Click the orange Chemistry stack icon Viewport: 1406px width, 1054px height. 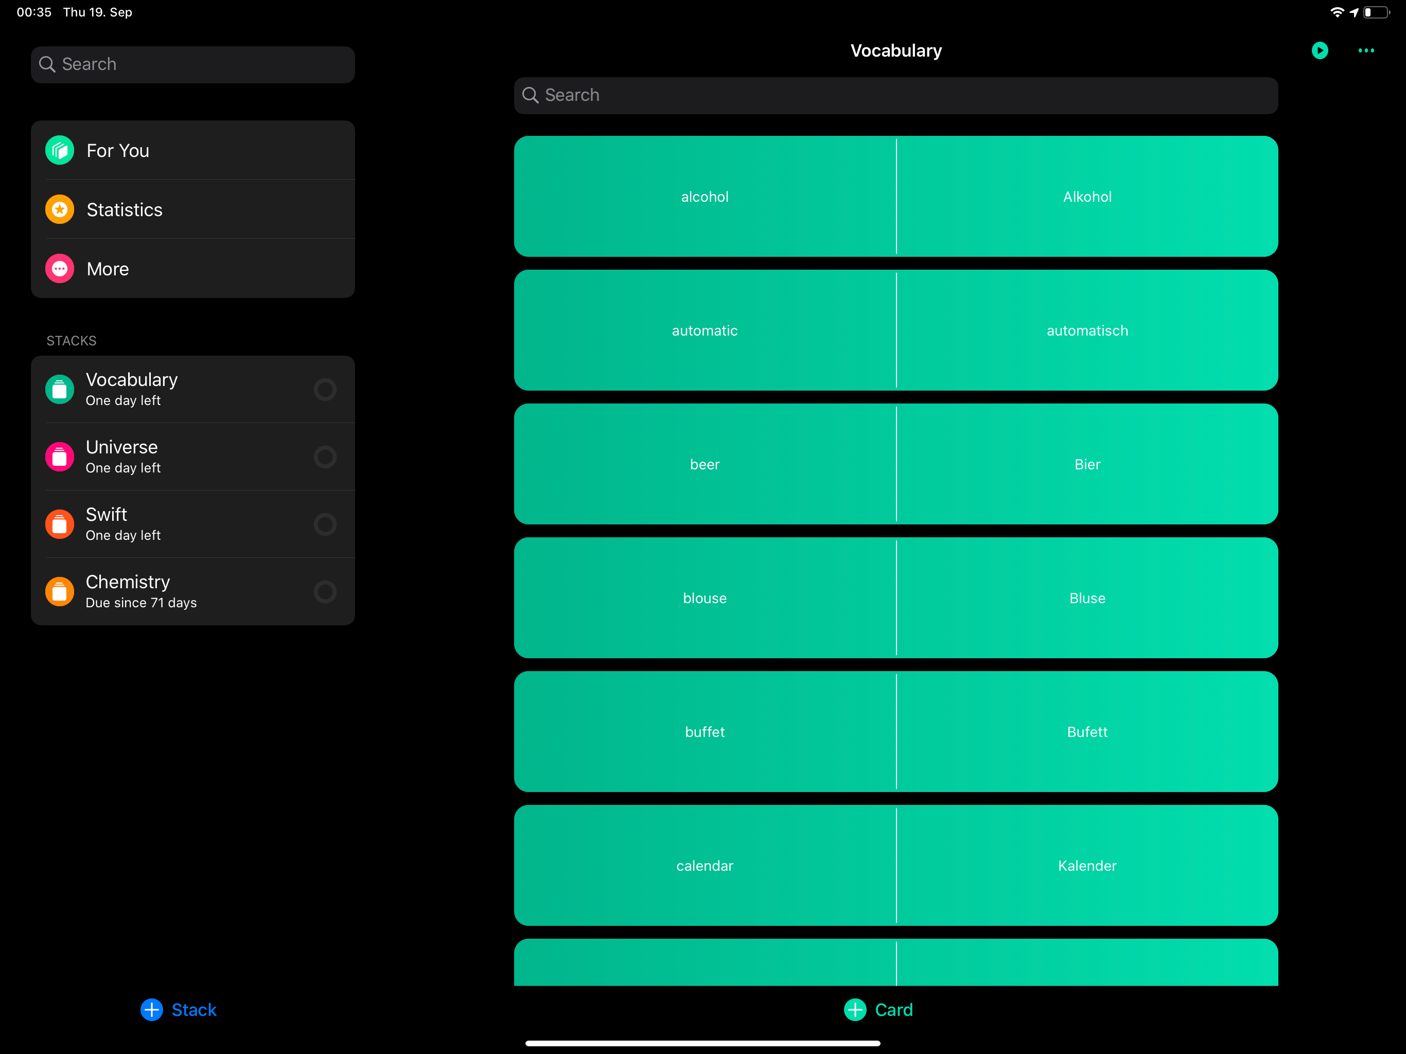60,592
